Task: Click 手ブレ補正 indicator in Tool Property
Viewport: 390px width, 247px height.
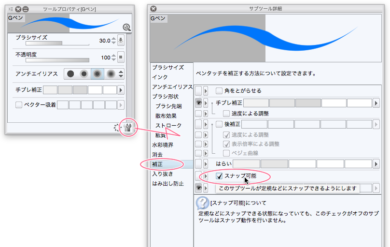Action: [x=80, y=90]
